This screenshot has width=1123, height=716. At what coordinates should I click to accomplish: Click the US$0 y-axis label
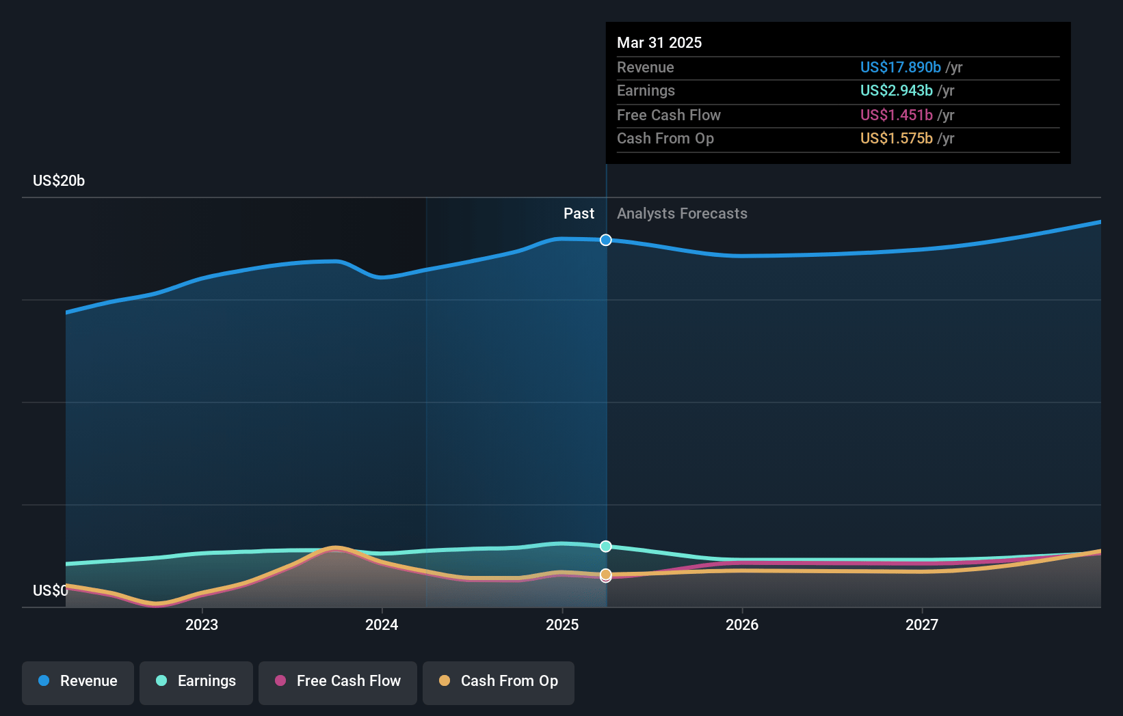click(51, 591)
